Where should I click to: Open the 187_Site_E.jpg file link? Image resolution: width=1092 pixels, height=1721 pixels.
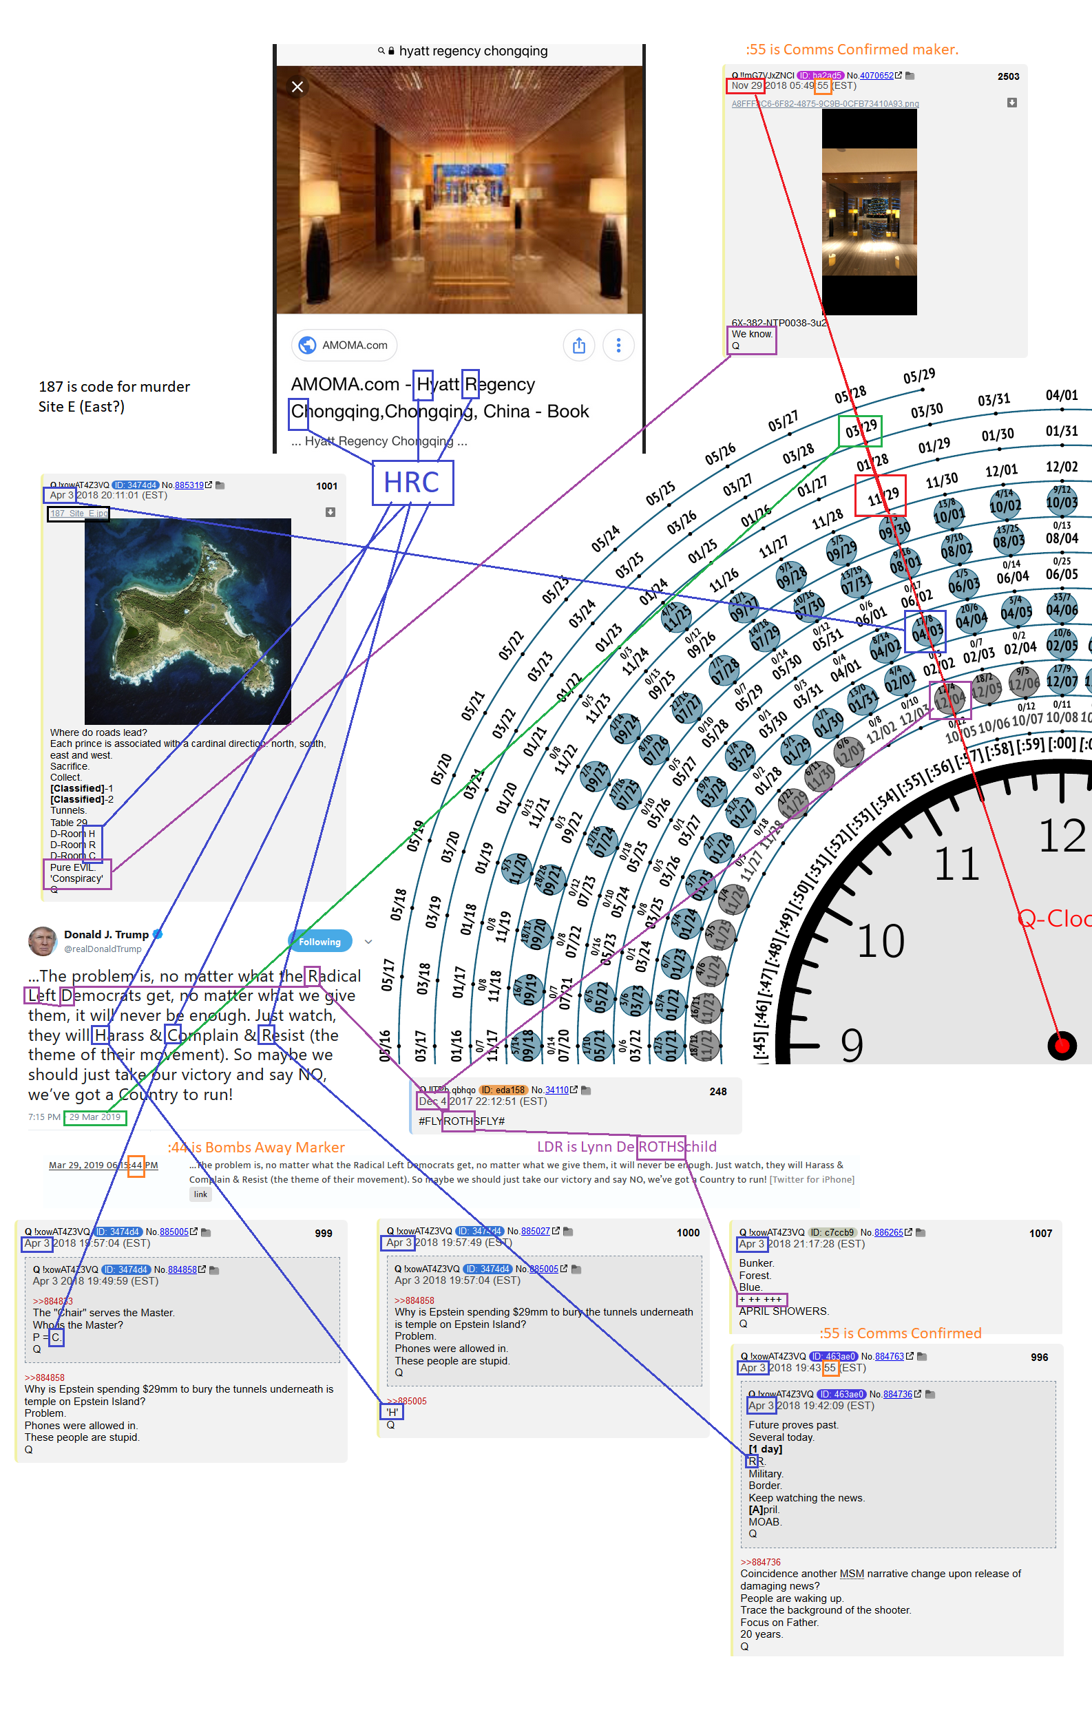[x=78, y=513]
